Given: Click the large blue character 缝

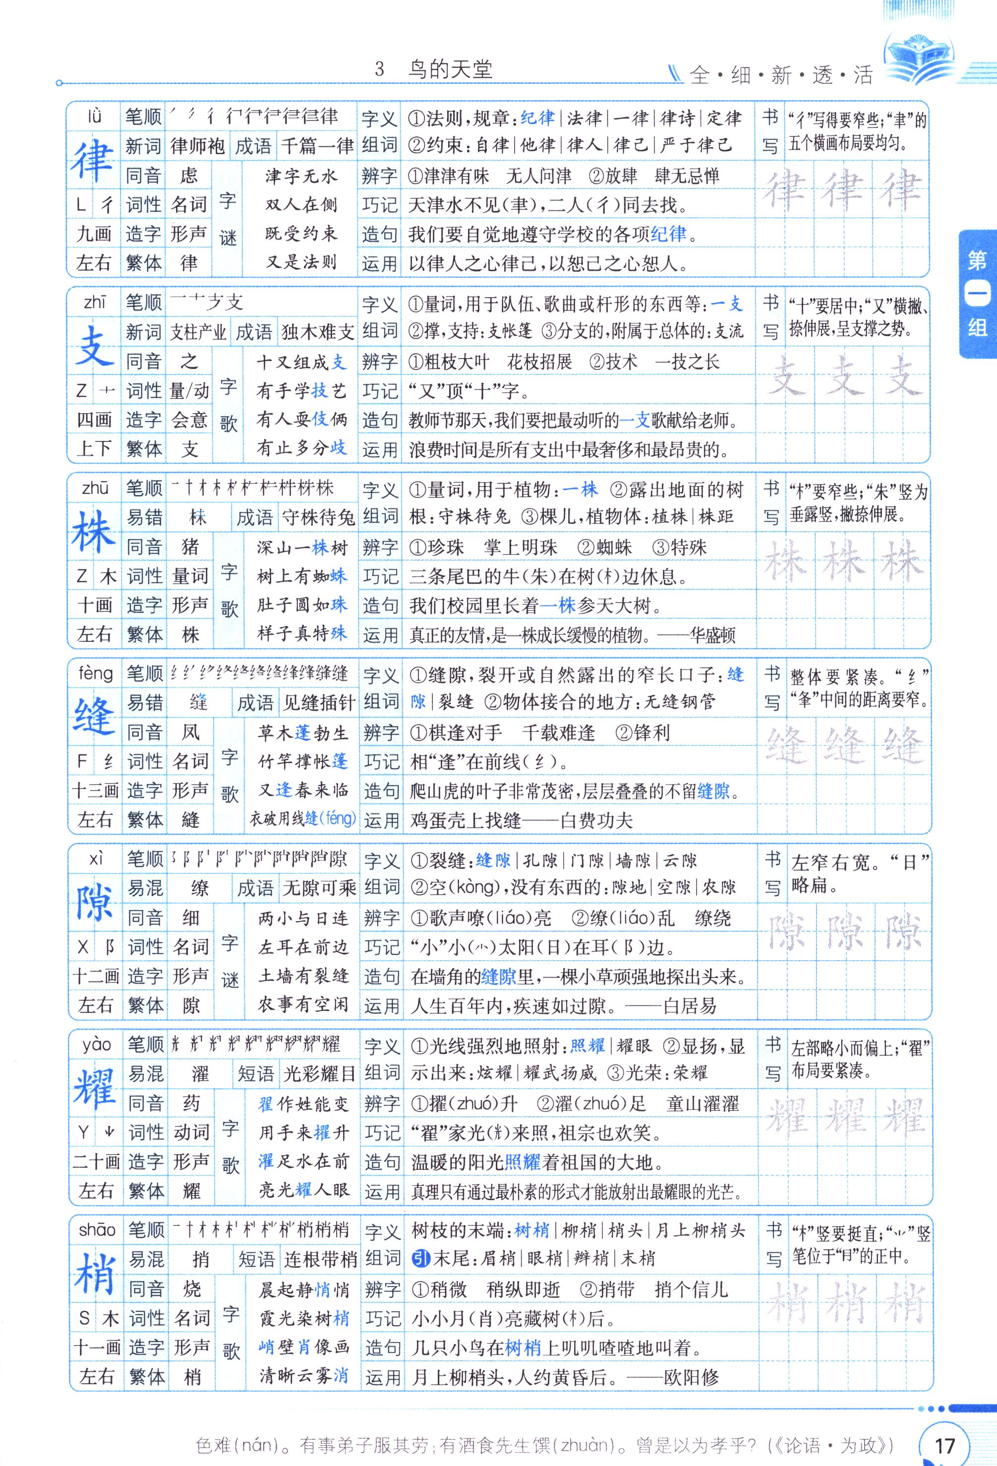Looking at the screenshot, I should tap(95, 717).
